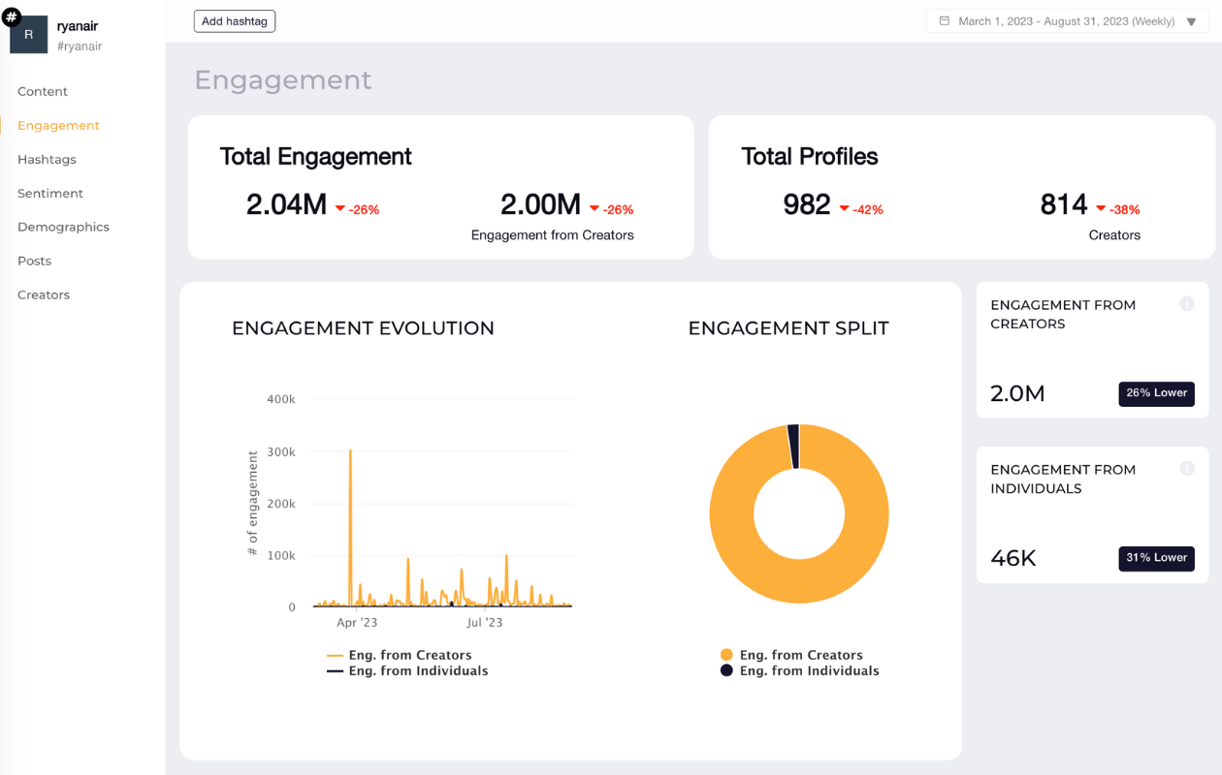Toggle Eng. from Individuals line legend in evolution chart
Viewport: 1222px width, 775px height.
click(x=407, y=670)
